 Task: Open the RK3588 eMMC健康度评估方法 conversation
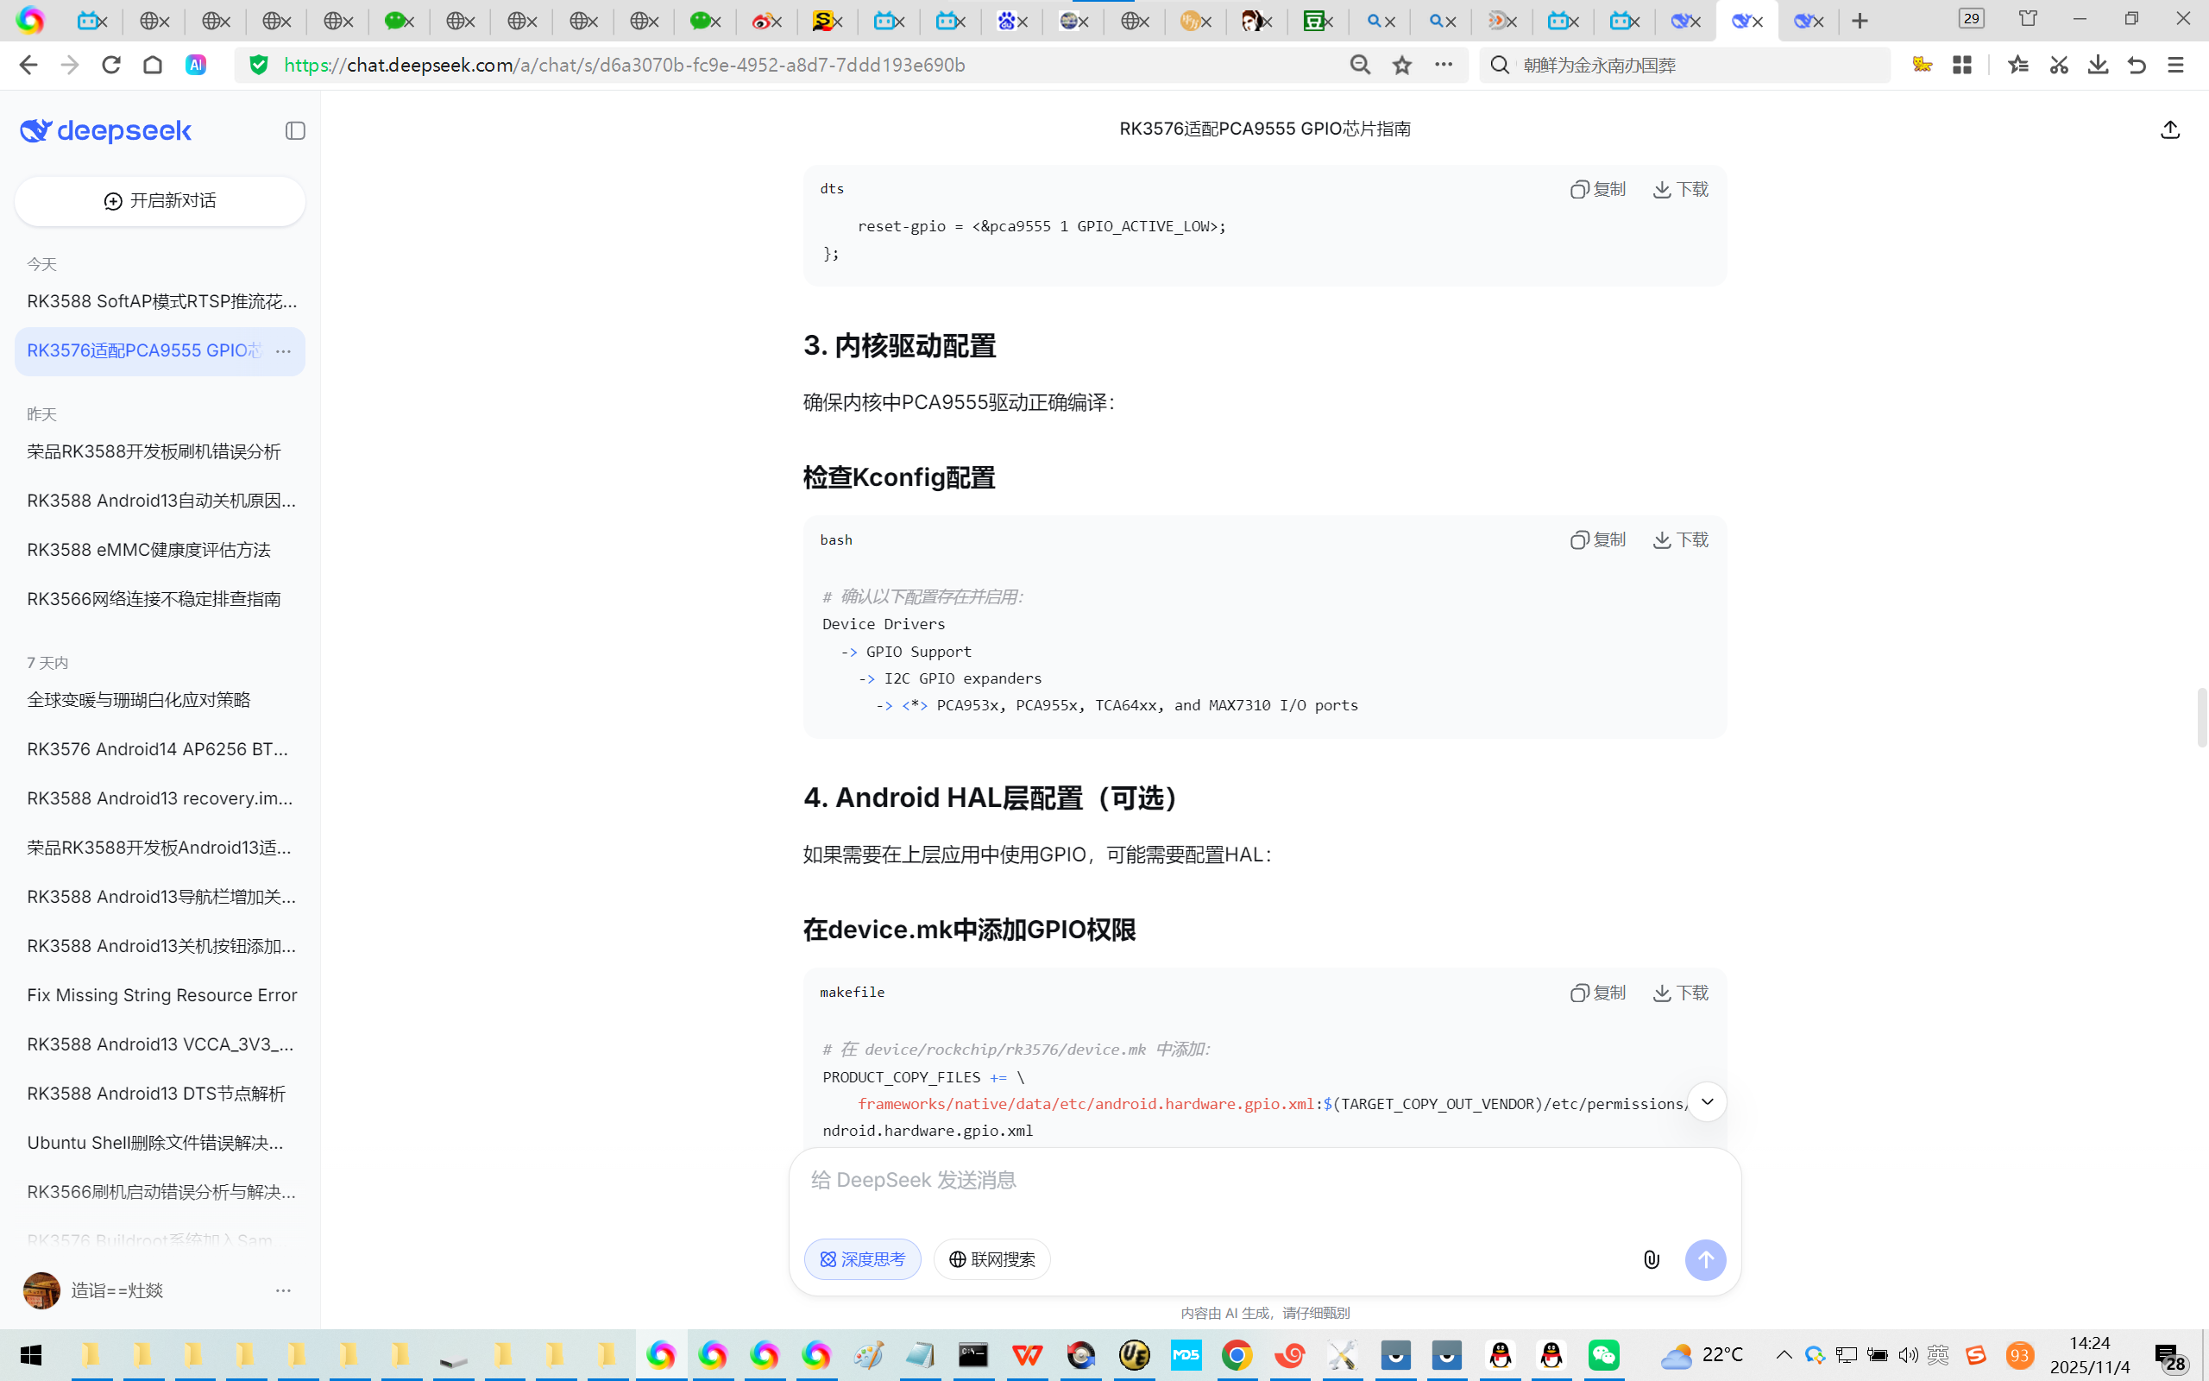point(148,550)
